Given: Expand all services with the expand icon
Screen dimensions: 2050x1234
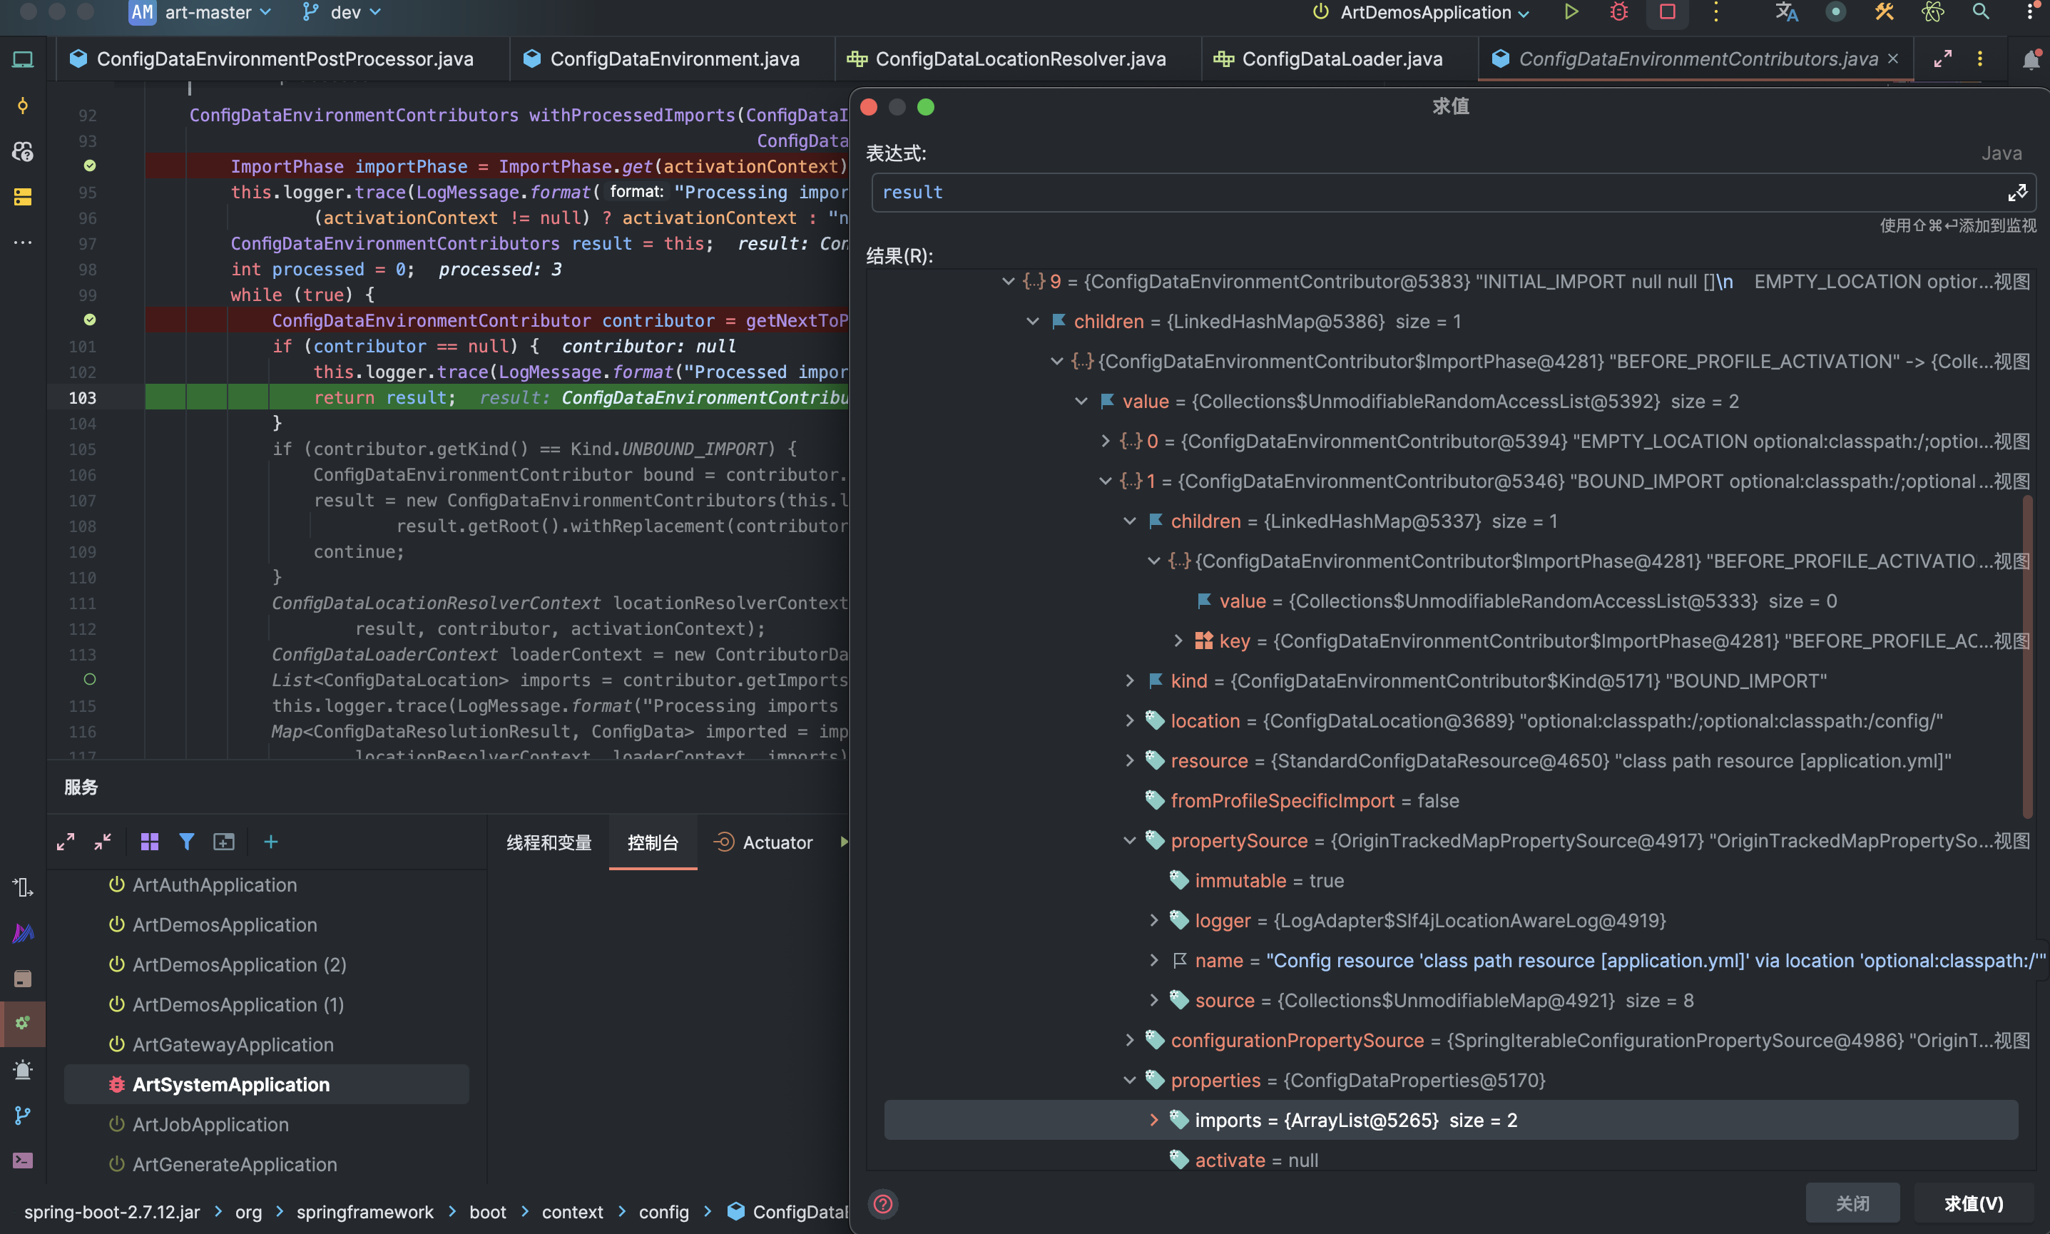Looking at the screenshot, I should click(x=66, y=842).
